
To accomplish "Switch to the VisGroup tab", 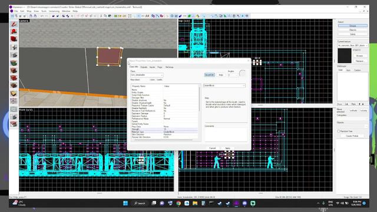I will tap(170, 67).
